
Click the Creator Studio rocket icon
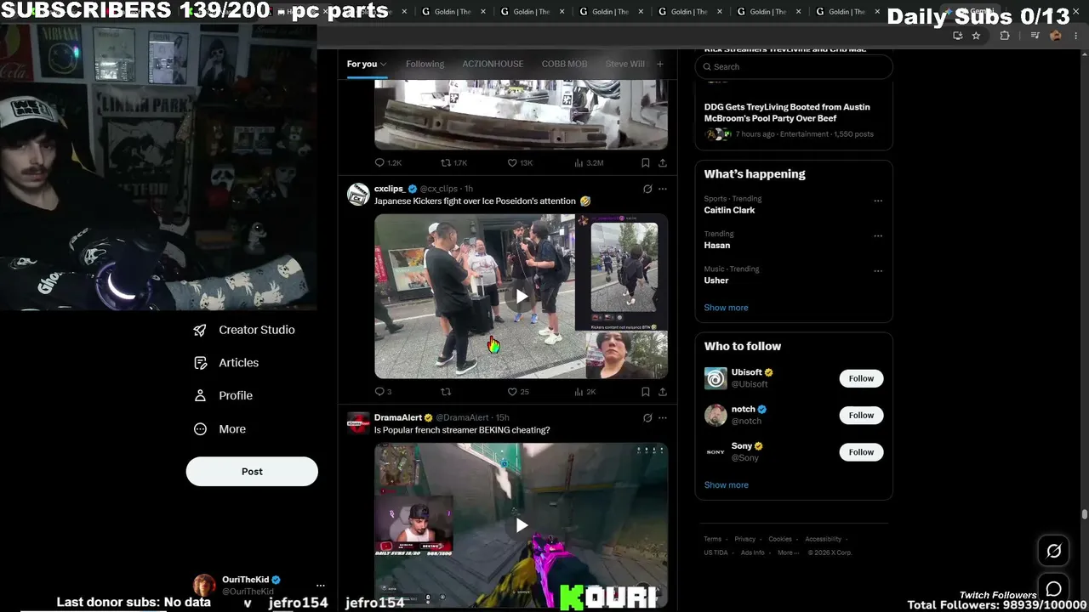pos(200,330)
